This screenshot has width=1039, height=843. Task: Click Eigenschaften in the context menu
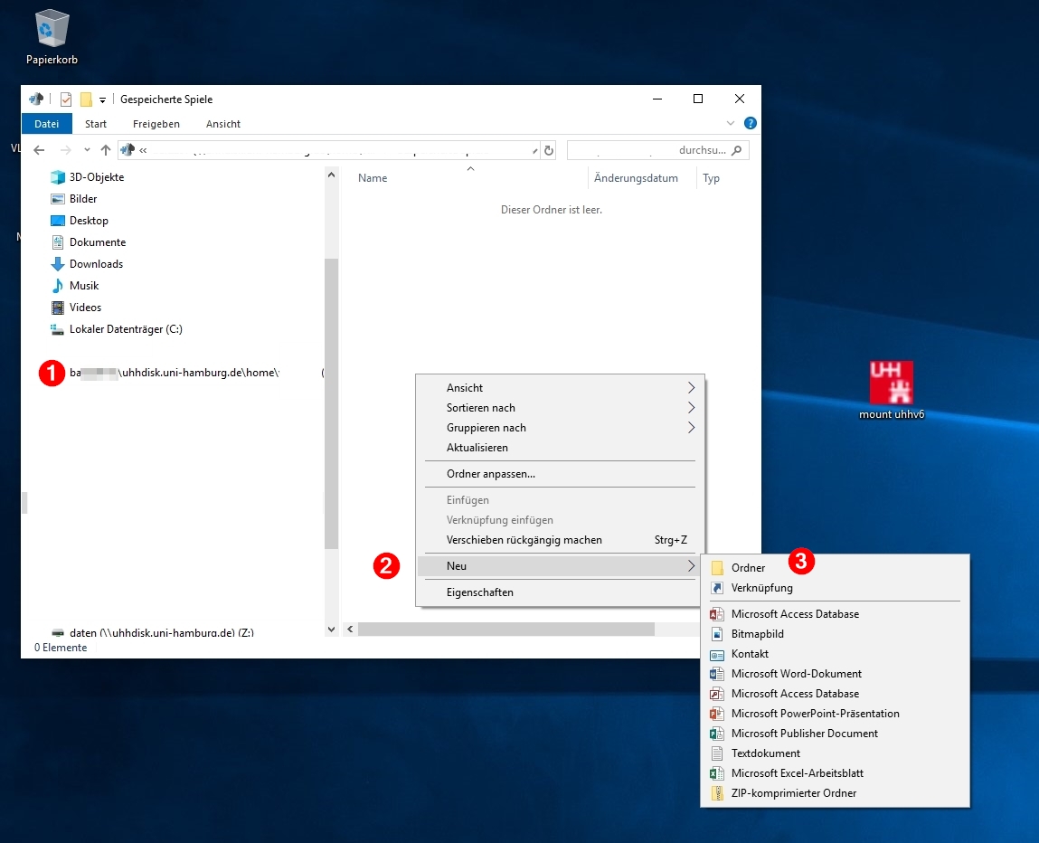click(x=479, y=592)
